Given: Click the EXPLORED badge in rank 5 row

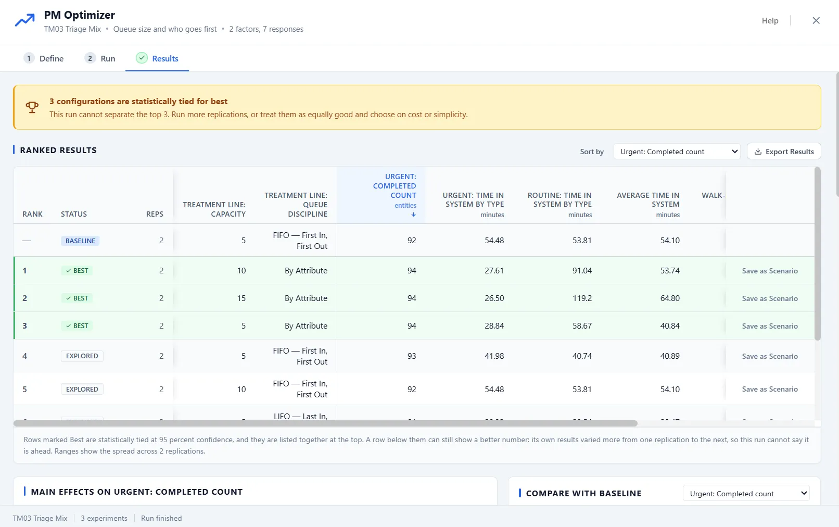Looking at the screenshot, I should tap(82, 390).
